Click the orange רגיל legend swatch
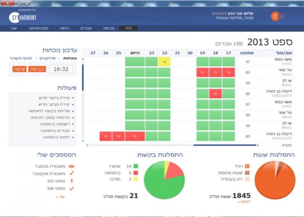 (x=247, y=166)
